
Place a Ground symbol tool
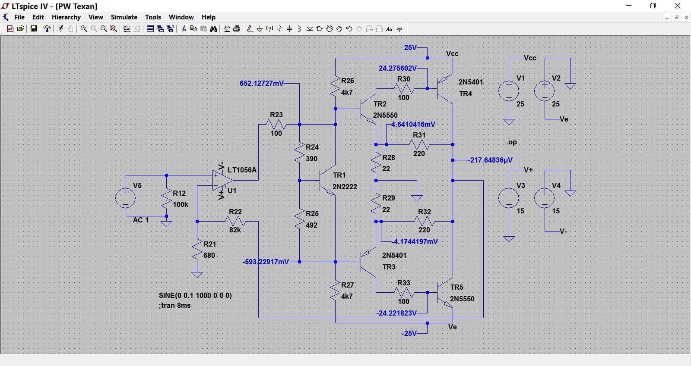[260, 29]
